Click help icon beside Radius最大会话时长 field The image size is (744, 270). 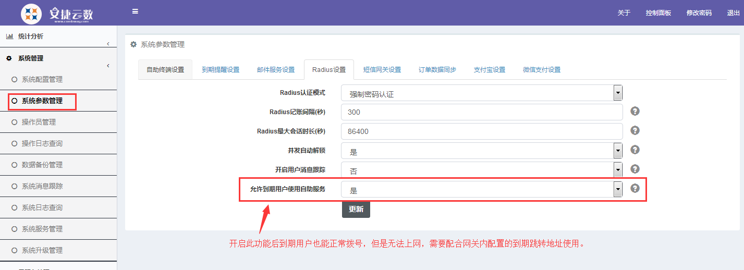(x=635, y=130)
